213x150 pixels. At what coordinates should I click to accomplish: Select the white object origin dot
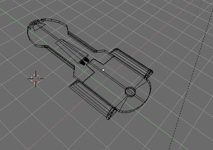[103, 70]
